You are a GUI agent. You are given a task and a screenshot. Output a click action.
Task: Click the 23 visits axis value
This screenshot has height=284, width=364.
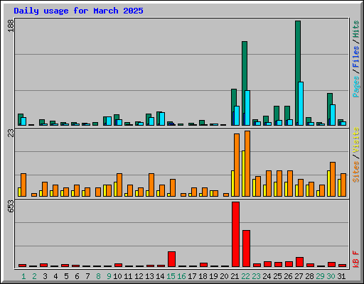pos(11,133)
